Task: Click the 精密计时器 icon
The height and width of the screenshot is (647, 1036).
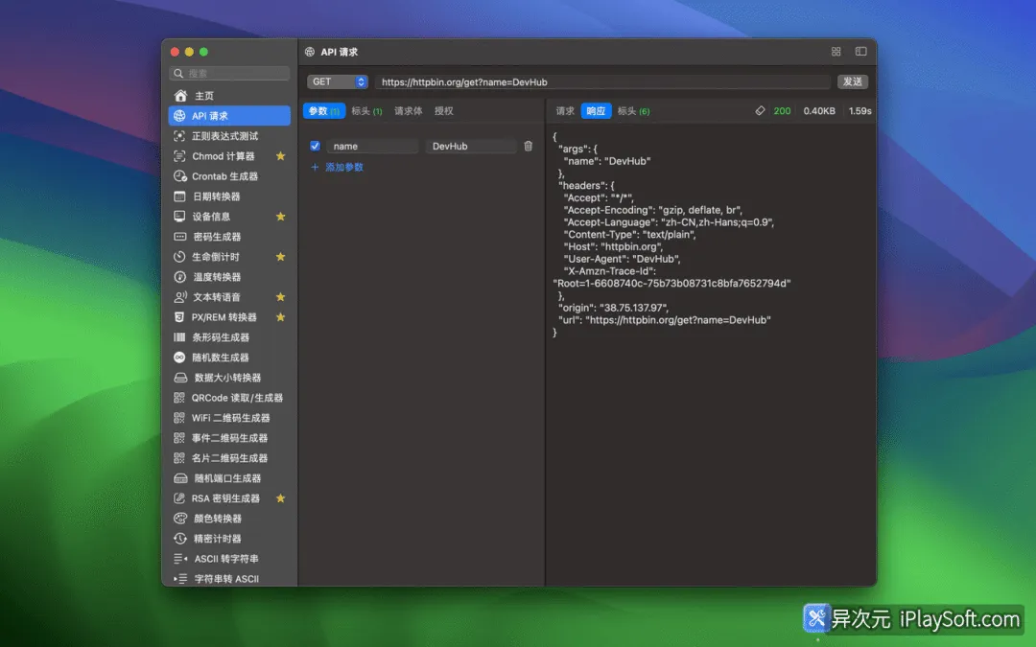Action: coord(179,539)
